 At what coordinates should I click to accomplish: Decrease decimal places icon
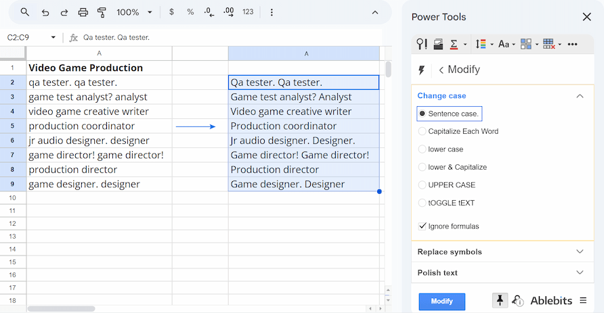pos(209,12)
